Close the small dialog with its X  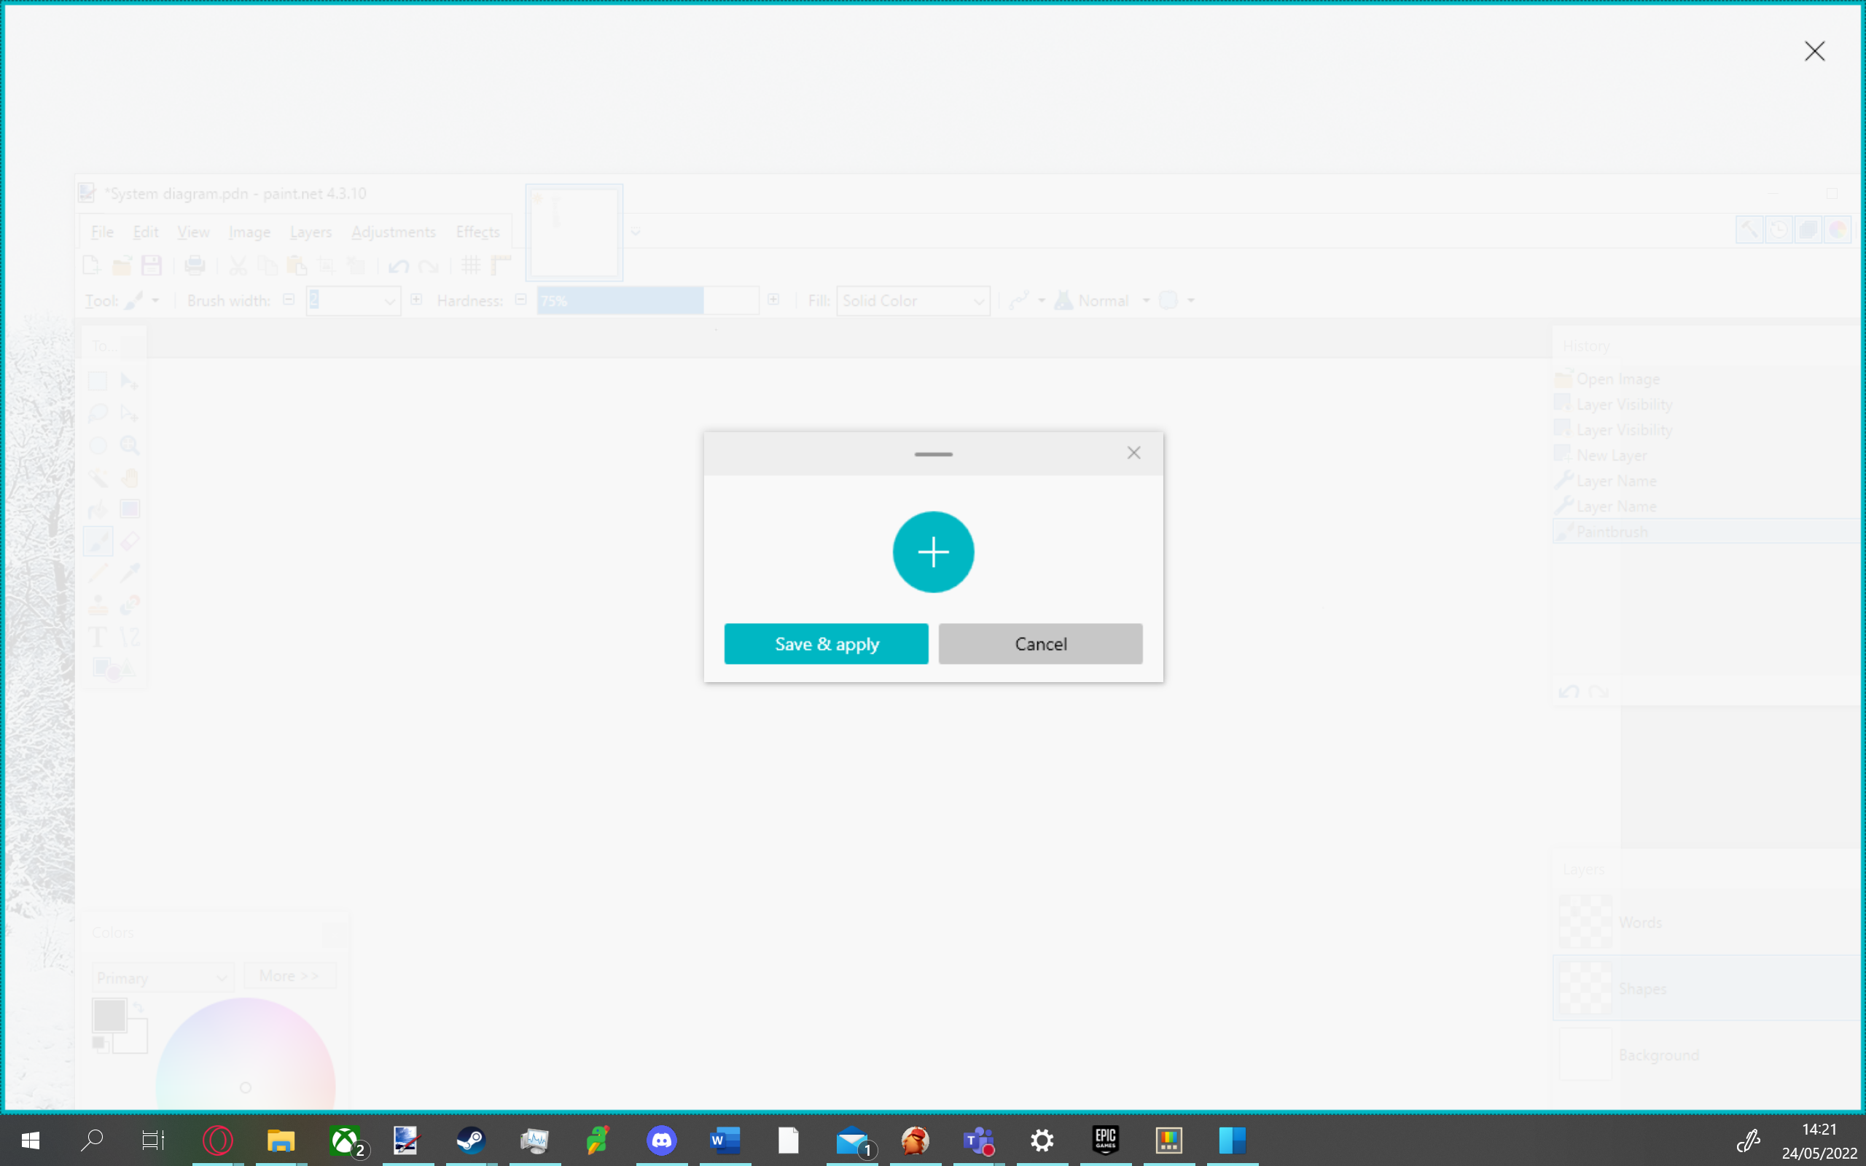[x=1133, y=453]
